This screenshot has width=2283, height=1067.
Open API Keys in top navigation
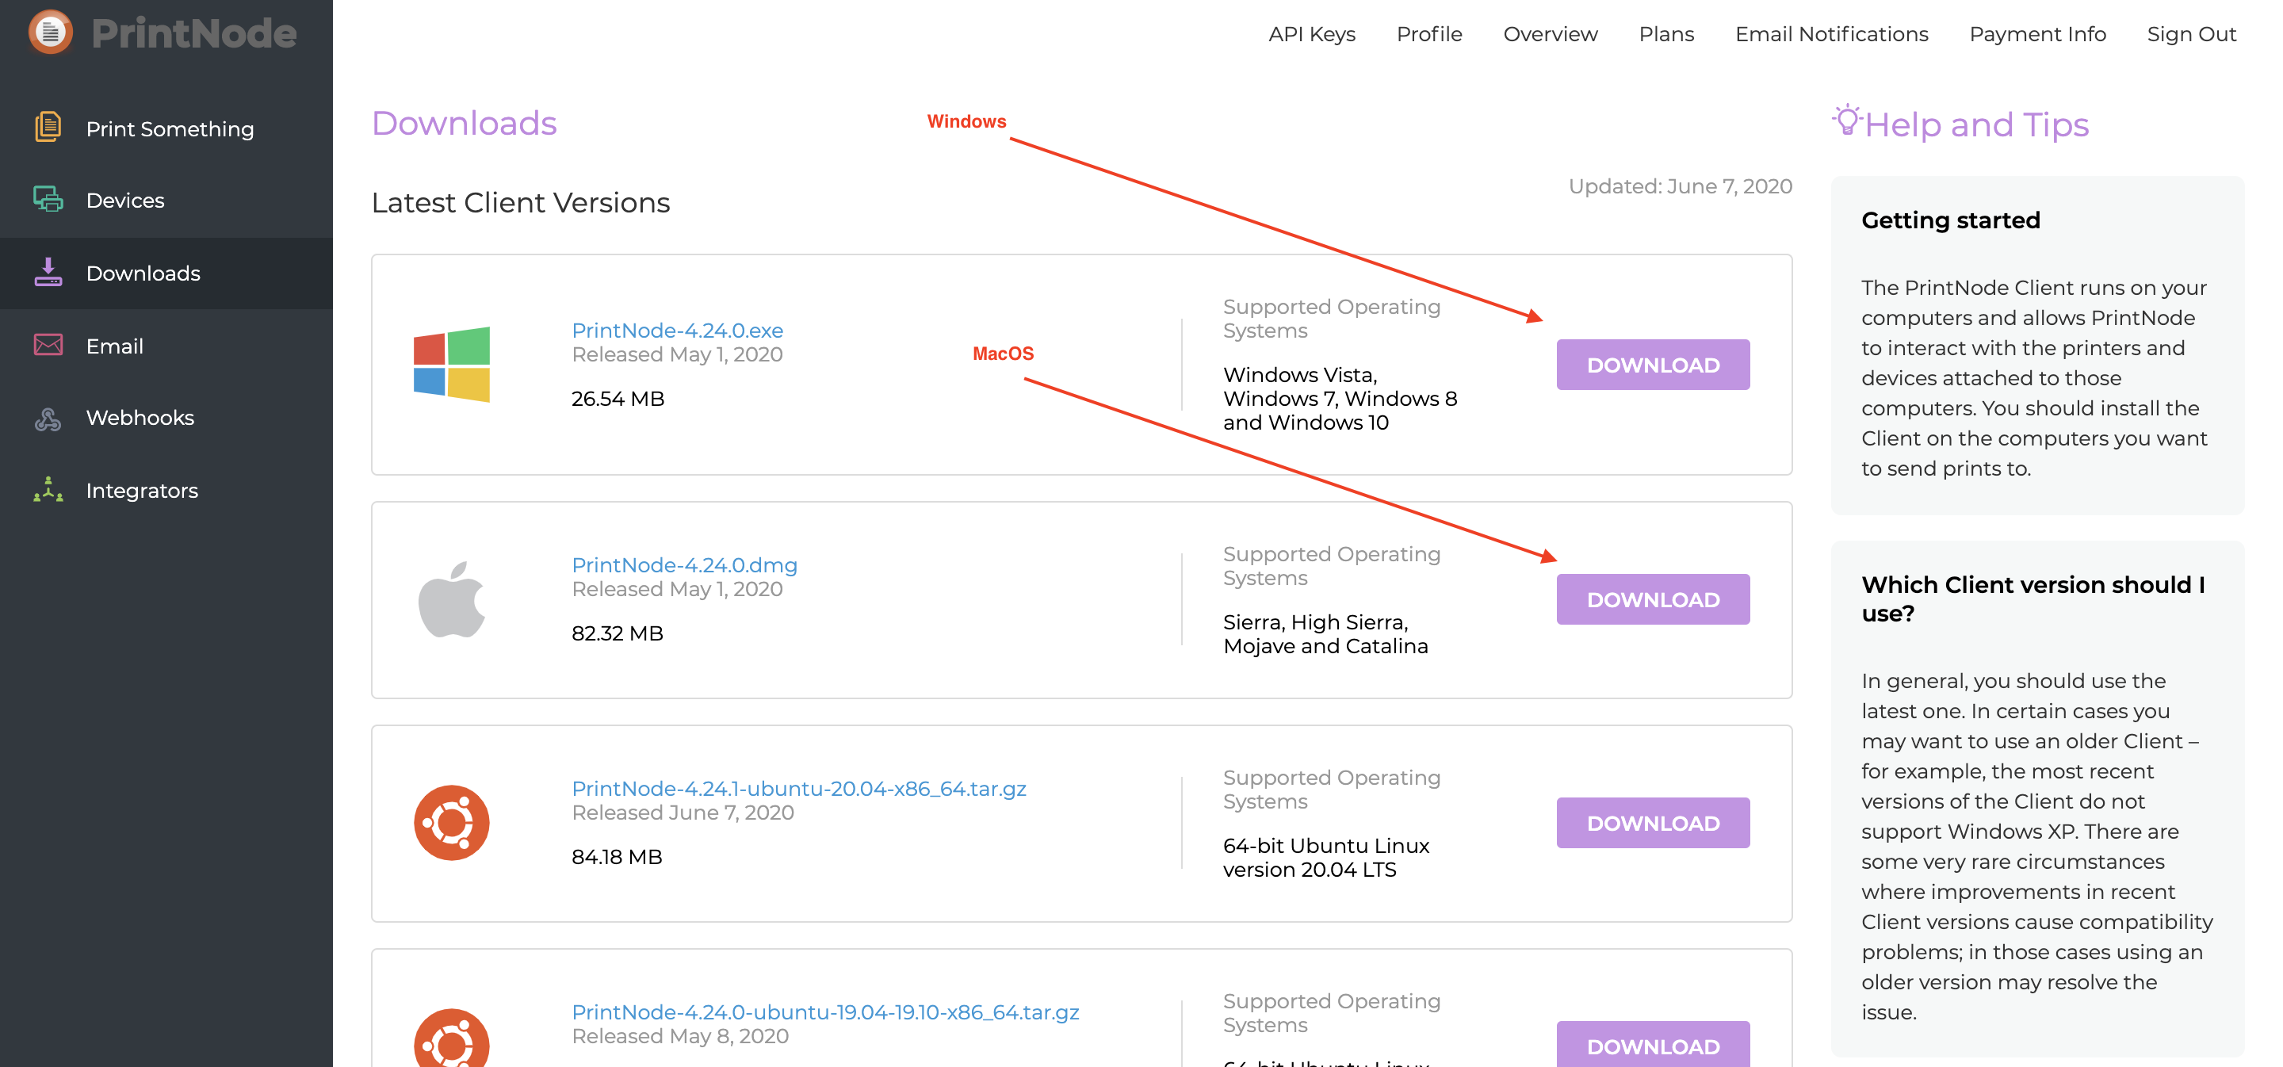coord(1312,33)
